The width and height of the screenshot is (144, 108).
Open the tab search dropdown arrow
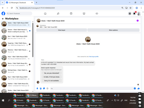3,3
